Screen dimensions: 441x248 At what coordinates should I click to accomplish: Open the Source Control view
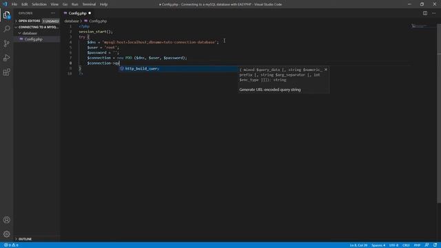point(7,43)
